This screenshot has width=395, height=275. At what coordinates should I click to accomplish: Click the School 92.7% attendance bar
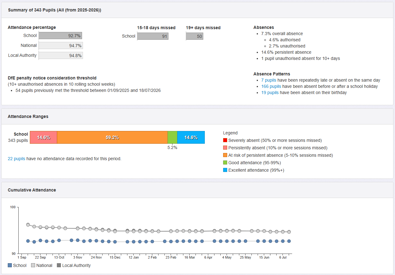(60, 36)
